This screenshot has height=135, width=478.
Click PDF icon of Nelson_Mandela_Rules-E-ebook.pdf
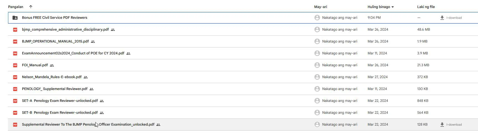15,77
